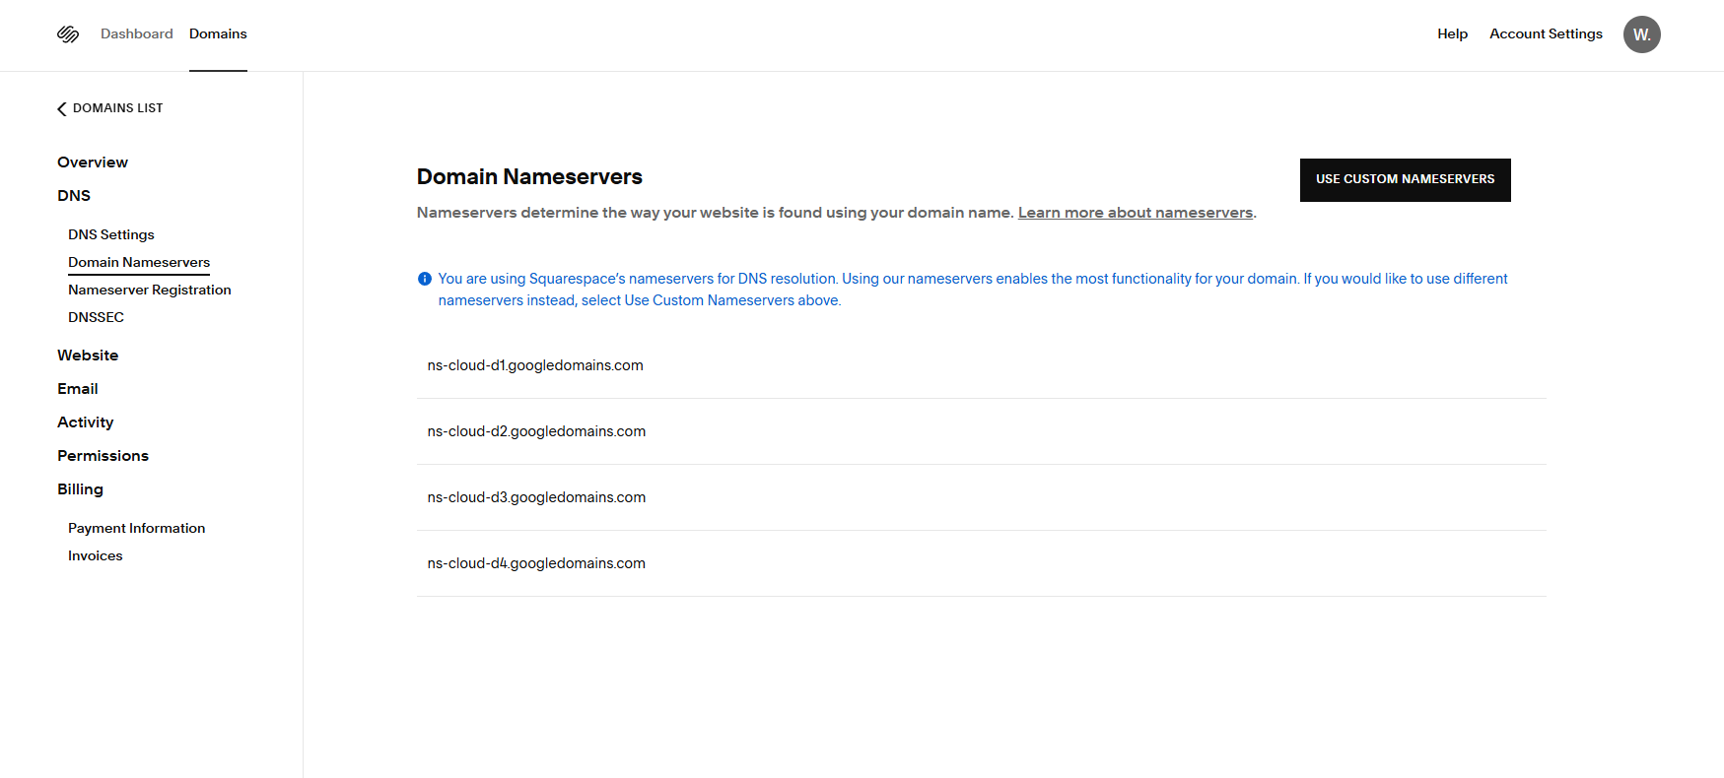Click the Squarespace logo icon
1724x778 pixels.
[x=68, y=34]
